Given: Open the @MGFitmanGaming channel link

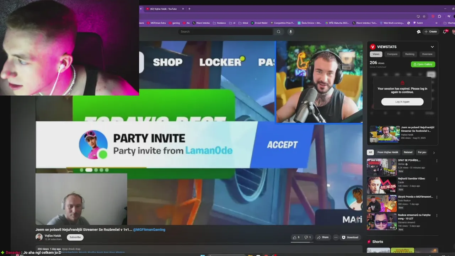Looking at the screenshot, I should point(149,230).
